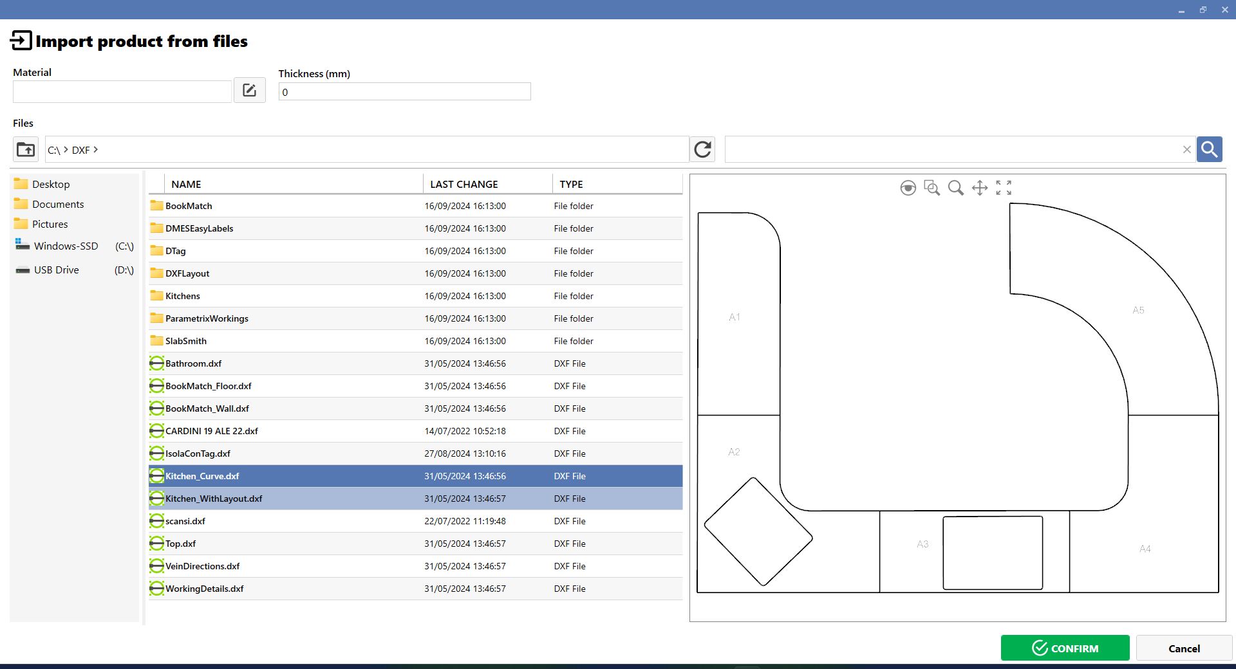Select the magnifier zoom tool in preview
Viewport: 1236px width, 669px height.
click(x=955, y=188)
